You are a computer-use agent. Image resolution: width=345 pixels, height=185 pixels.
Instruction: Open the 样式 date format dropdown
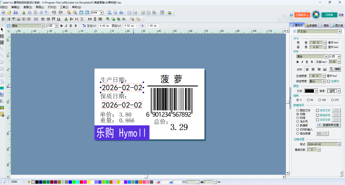[x=339, y=144]
